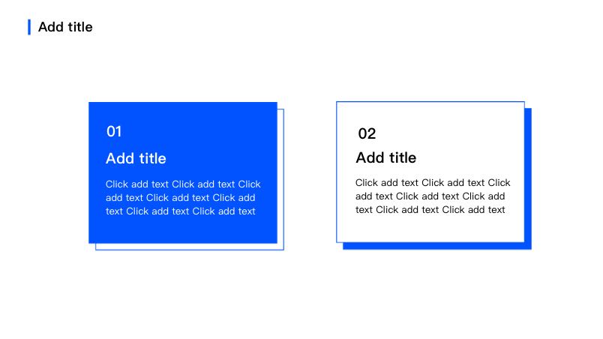
Task: Click the "02" number in white card
Action: click(367, 133)
